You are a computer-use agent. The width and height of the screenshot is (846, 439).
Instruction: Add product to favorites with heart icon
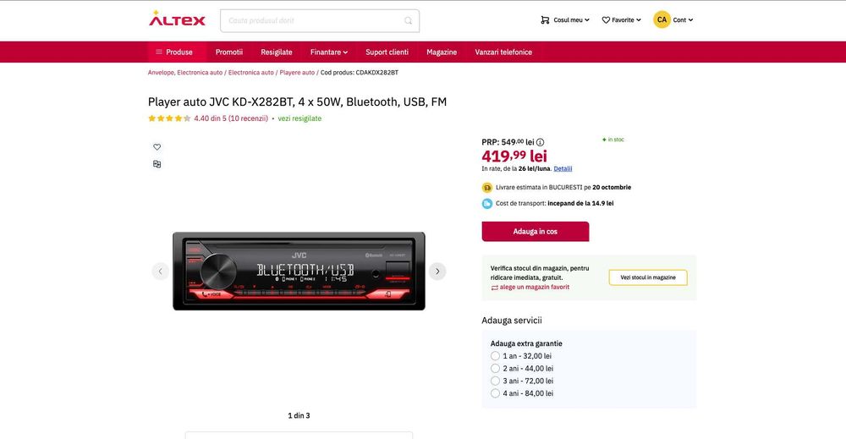[157, 146]
